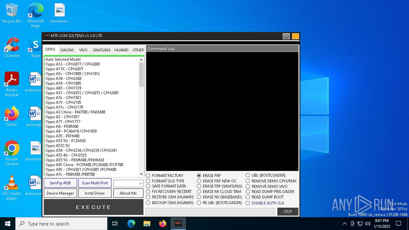This screenshot has height=230, width=409.
Task: Switch to OPPO tab
Action: click(x=50, y=50)
